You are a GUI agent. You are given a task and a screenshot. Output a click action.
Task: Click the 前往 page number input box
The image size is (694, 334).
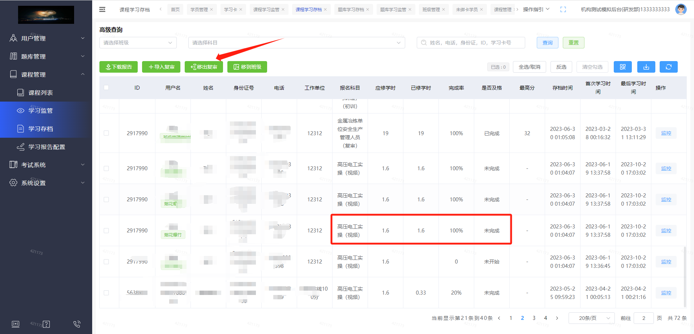[644, 318]
